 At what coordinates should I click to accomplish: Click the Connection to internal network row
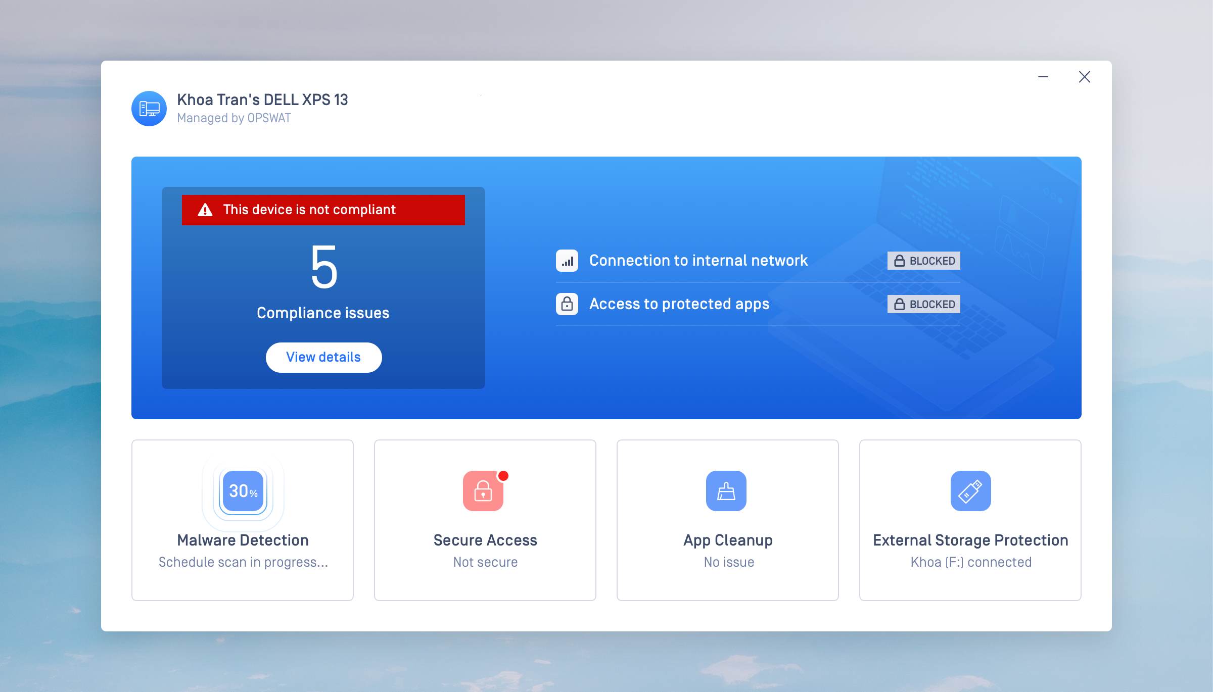coord(698,261)
